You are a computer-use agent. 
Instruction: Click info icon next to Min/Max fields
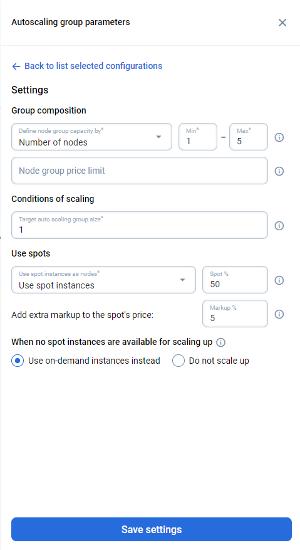279,137
